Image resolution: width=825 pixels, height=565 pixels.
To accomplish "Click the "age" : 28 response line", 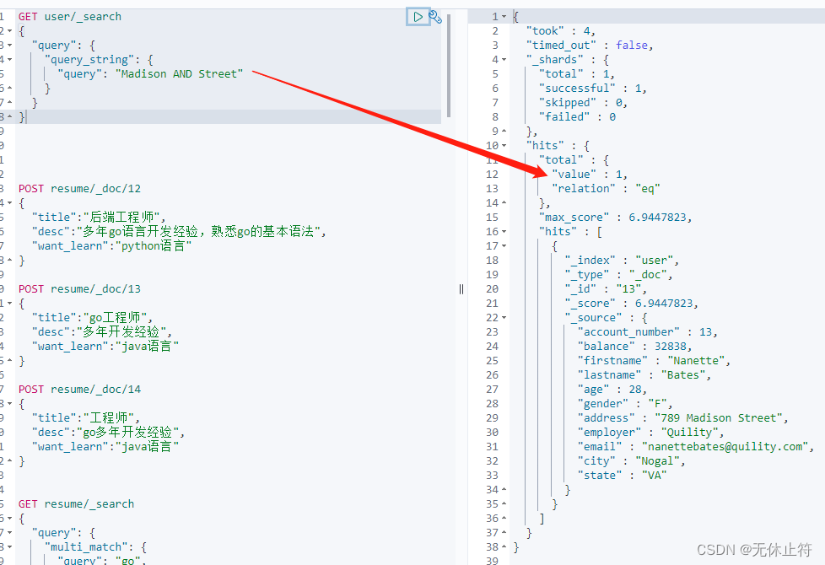I will click(612, 390).
